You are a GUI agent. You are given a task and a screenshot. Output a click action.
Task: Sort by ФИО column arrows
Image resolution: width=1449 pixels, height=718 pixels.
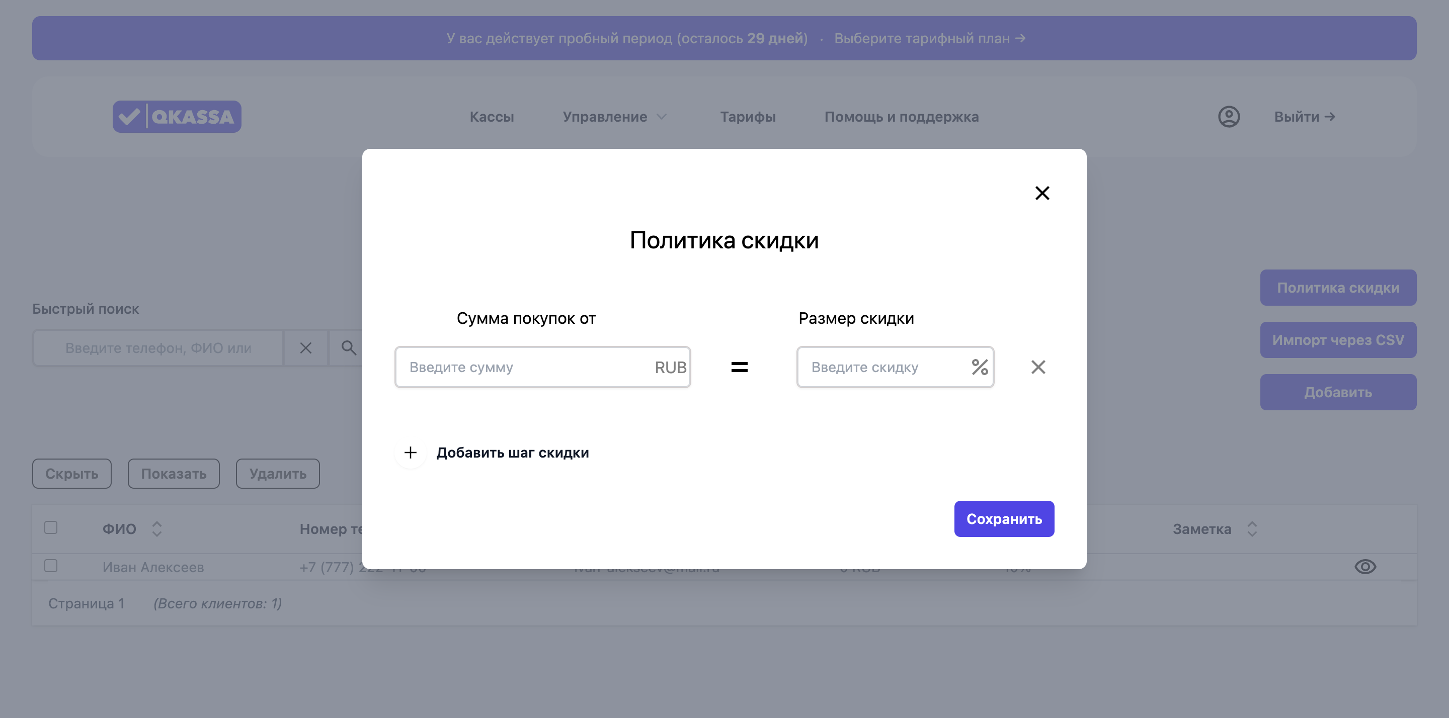click(157, 528)
